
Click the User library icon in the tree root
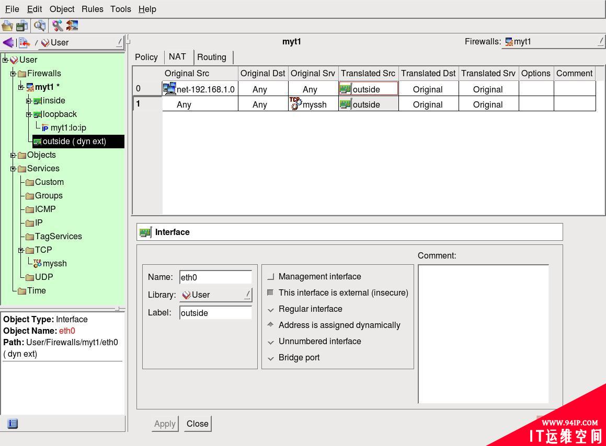click(x=14, y=60)
